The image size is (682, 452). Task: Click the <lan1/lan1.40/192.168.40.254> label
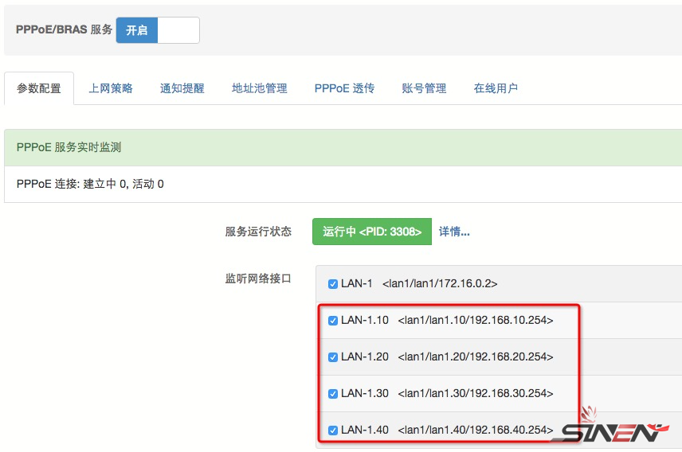coord(476,430)
